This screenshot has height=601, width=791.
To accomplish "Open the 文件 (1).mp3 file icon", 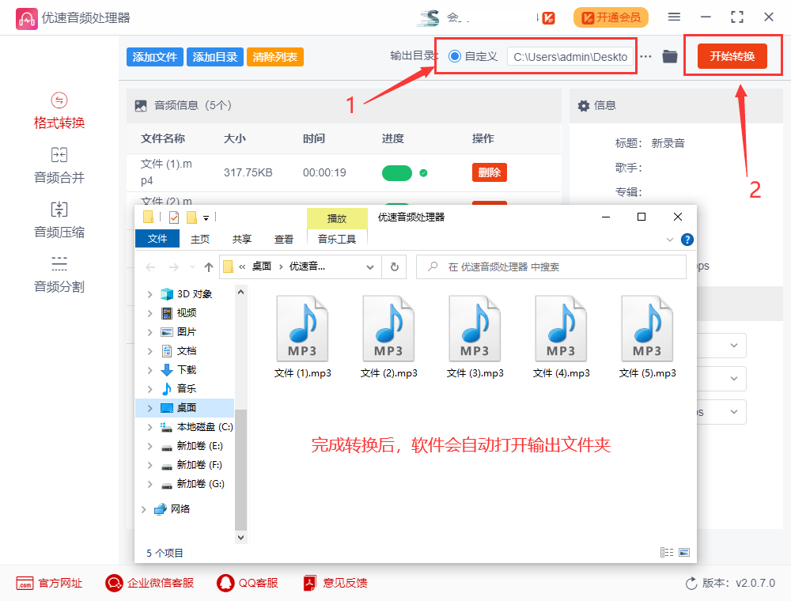I will [x=303, y=328].
